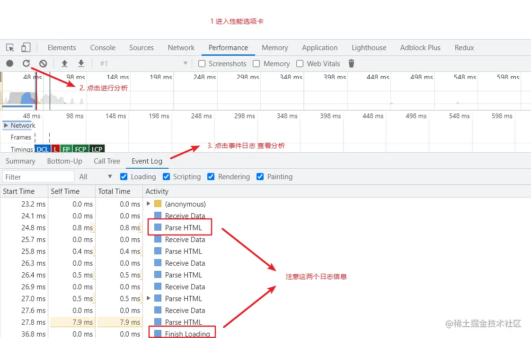The image size is (531, 338).
Task: Click the FP timing marker
Action: pyautogui.click(x=66, y=149)
